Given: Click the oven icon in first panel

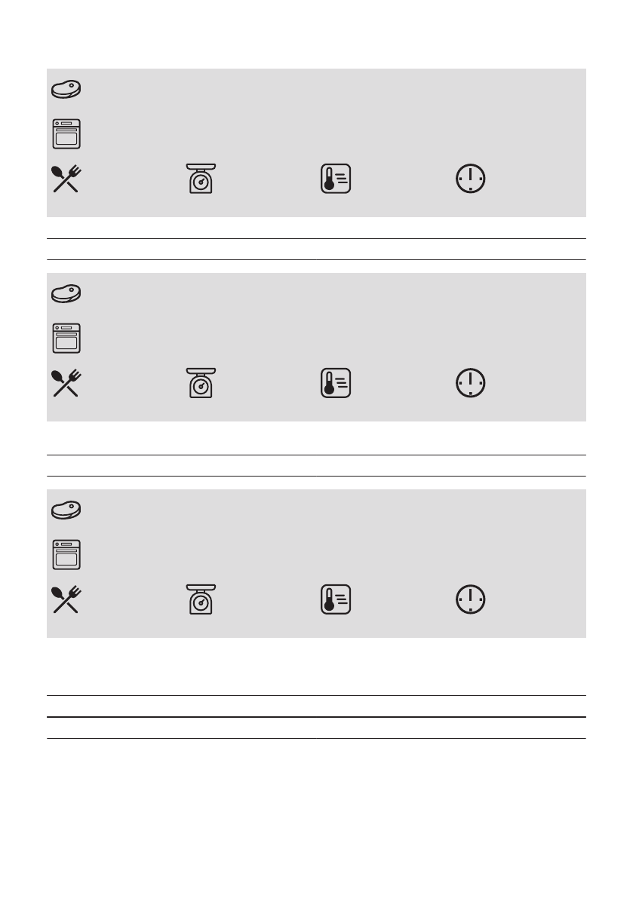Looking at the screenshot, I should click(x=66, y=133).
